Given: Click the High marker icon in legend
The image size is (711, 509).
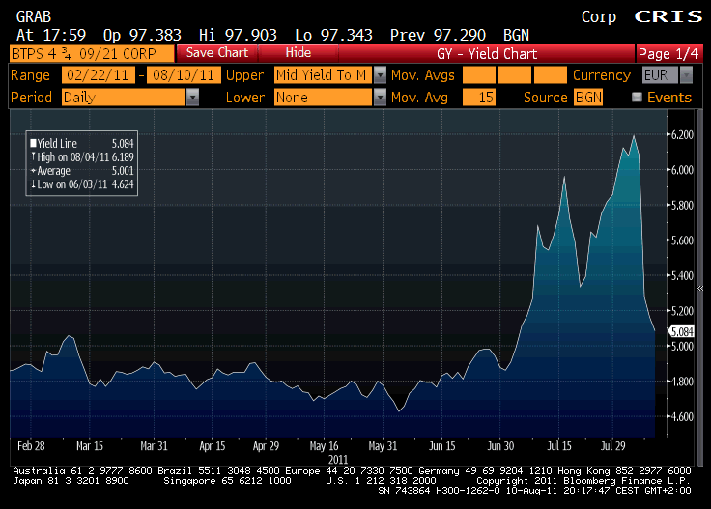Looking at the screenshot, I should click(x=33, y=156).
